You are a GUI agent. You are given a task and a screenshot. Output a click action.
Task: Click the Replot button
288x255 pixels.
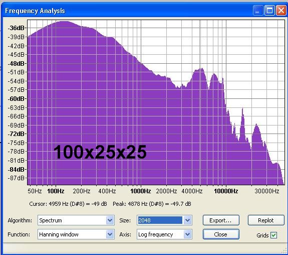point(266,220)
